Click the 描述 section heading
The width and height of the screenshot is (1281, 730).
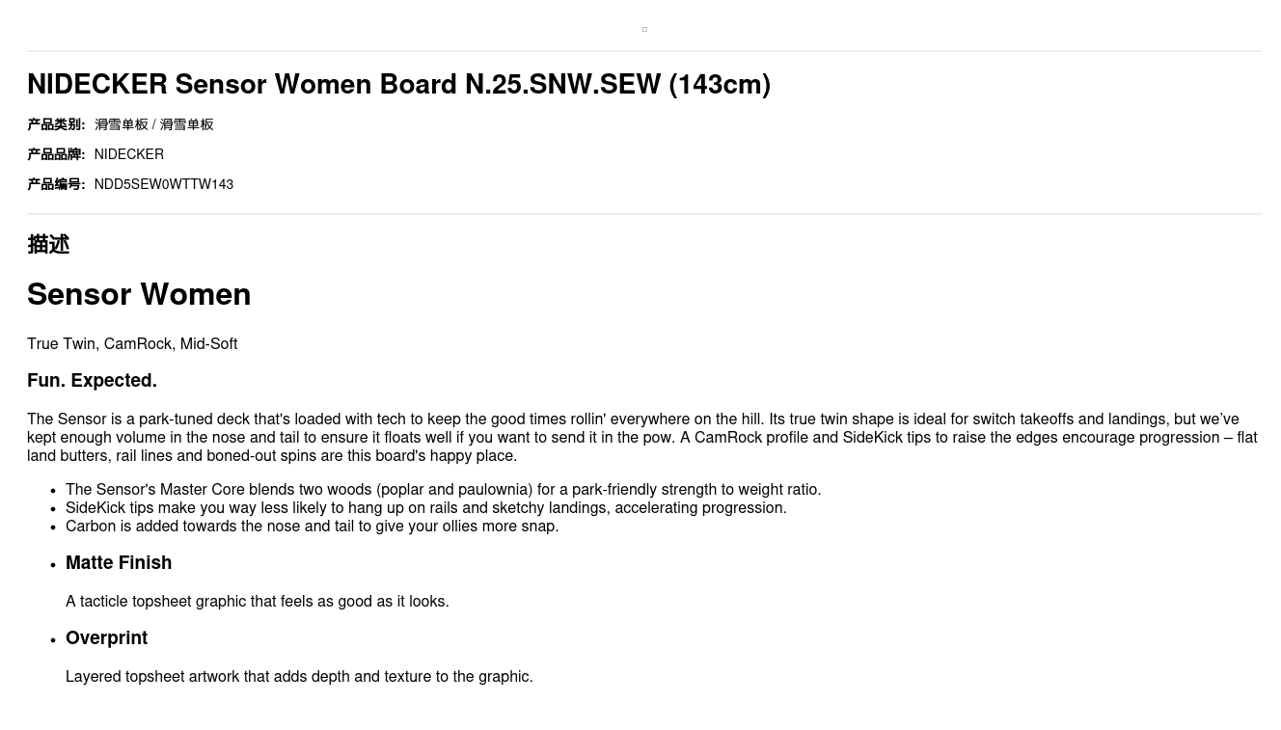tap(48, 245)
